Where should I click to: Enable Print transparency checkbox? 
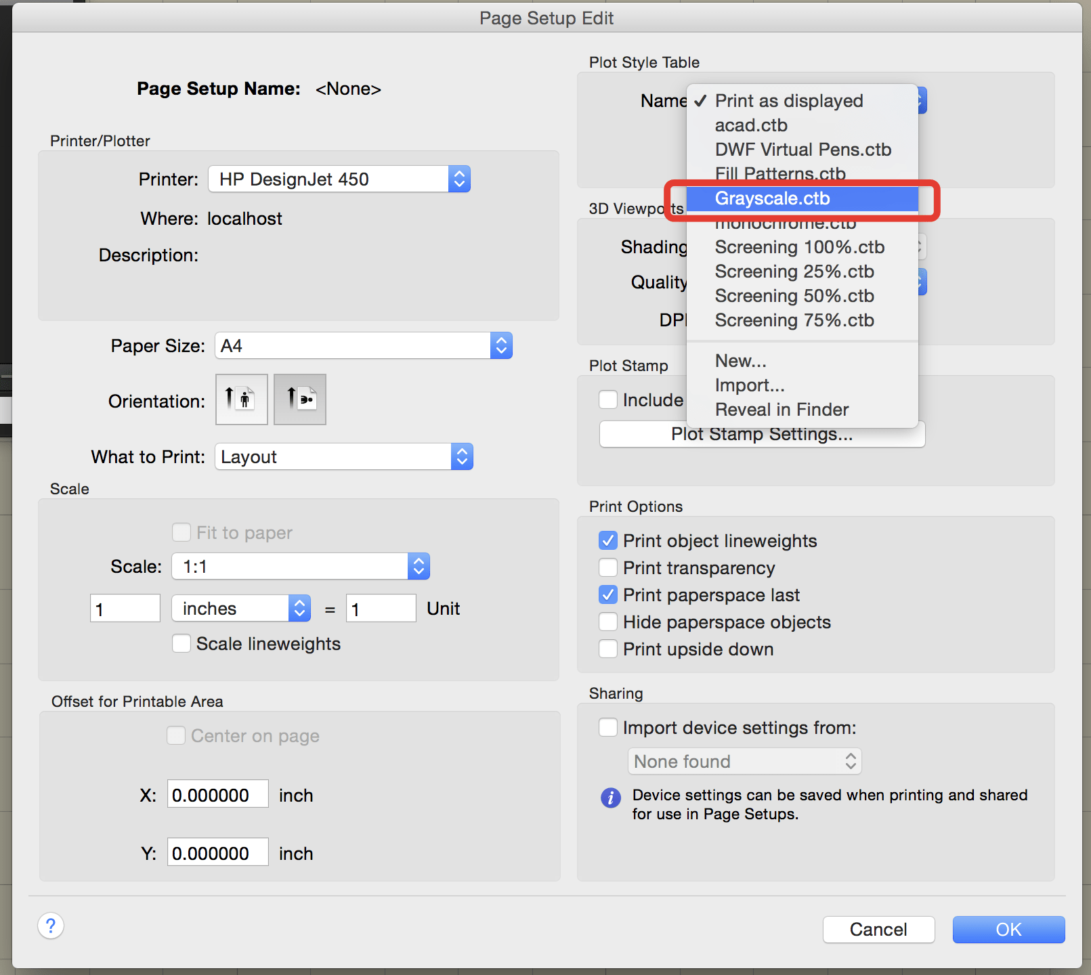click(608, 567)
